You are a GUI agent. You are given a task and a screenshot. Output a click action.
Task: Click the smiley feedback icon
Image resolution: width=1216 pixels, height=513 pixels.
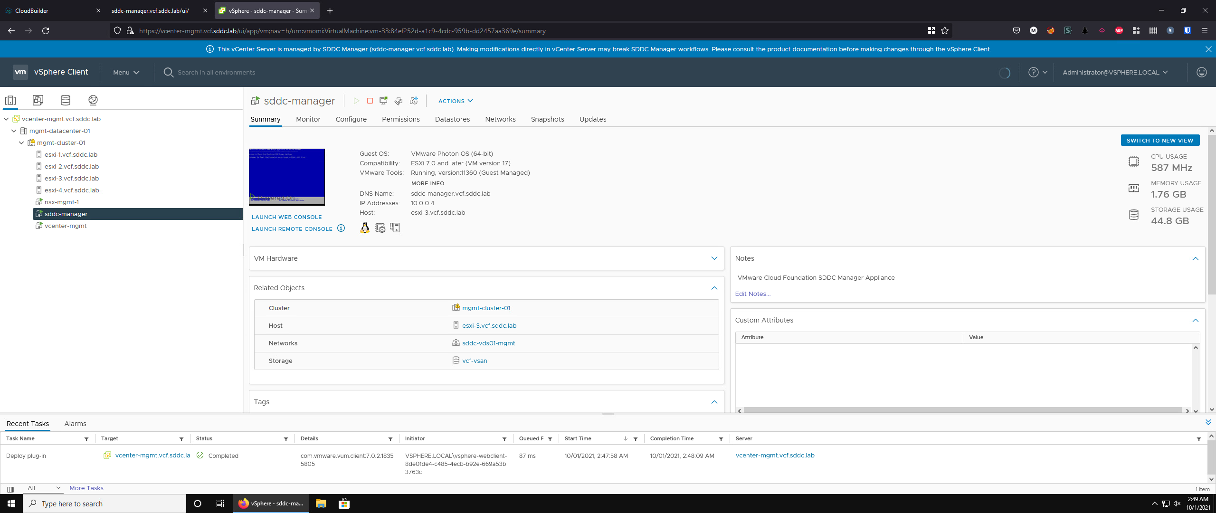click(x=1202, y=72)
